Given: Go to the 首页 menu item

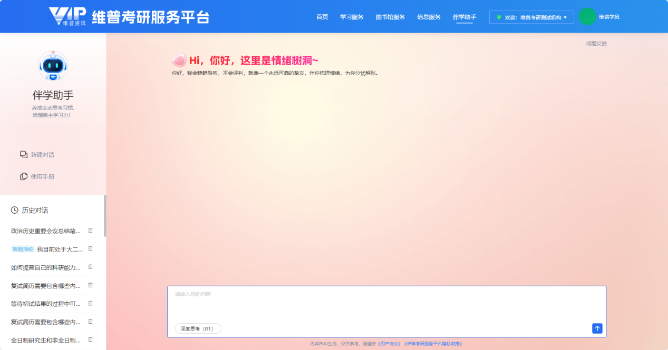Looking at the screenshot, I should point(322,16).
